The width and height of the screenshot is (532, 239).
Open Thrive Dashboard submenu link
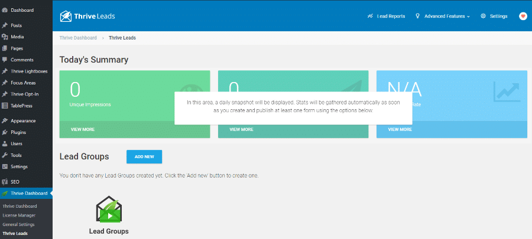pos(20,206)
